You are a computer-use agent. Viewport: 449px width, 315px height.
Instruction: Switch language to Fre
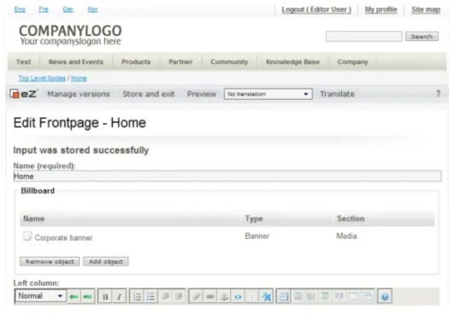(x=44, y=9)
